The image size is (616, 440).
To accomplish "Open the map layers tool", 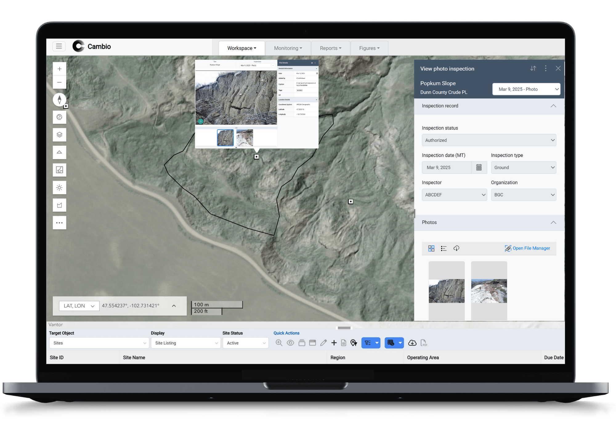I will [x=59, y=135].
